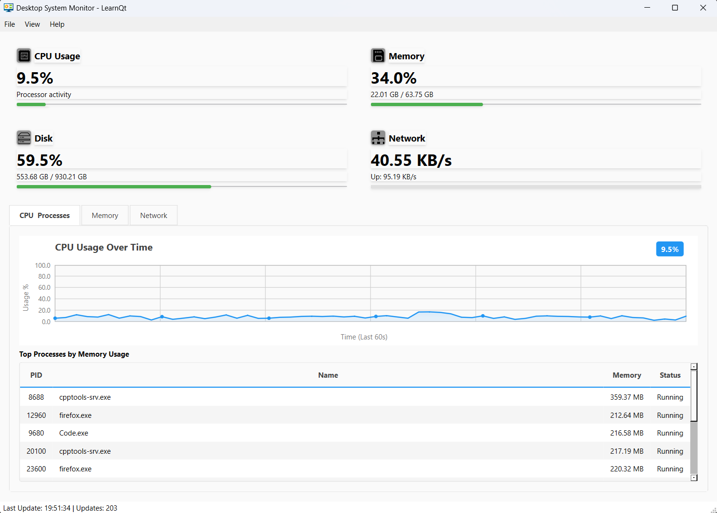The image size is (717, 513).
Task: Click the app monitor icon in title bar
Action: (x=8, y=8)
